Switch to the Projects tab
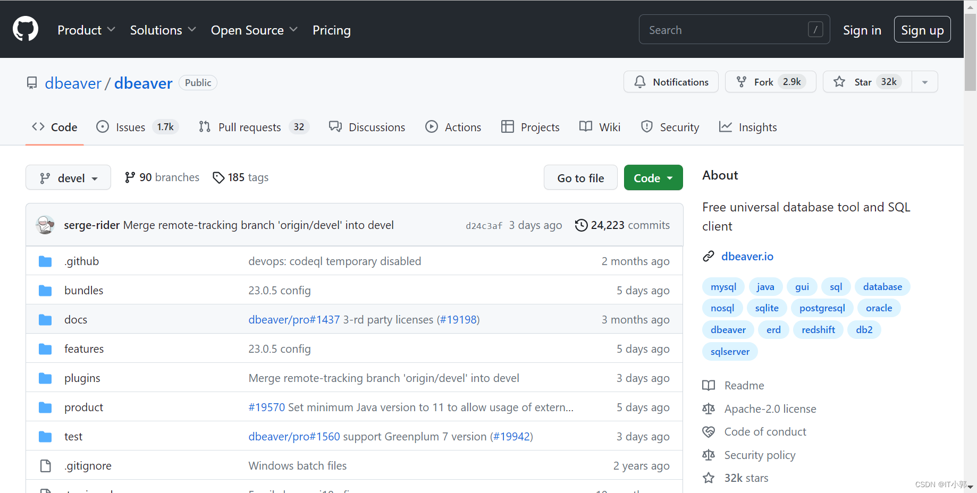 (530, 127)
